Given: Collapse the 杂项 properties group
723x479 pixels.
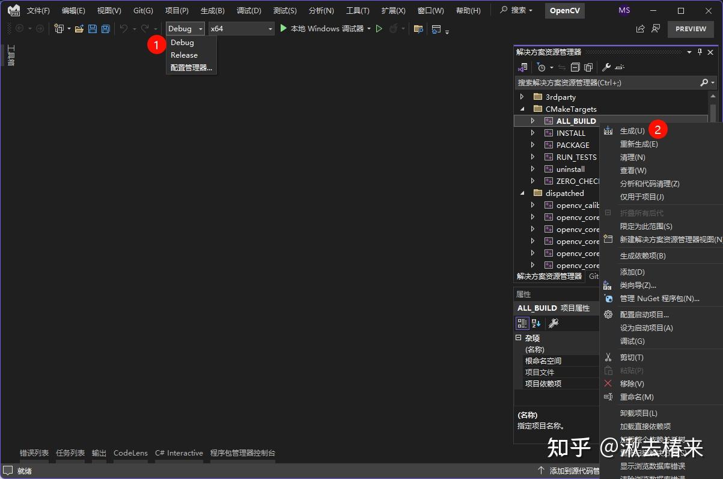Looking at the screenshot, I should tap(517, 338).
